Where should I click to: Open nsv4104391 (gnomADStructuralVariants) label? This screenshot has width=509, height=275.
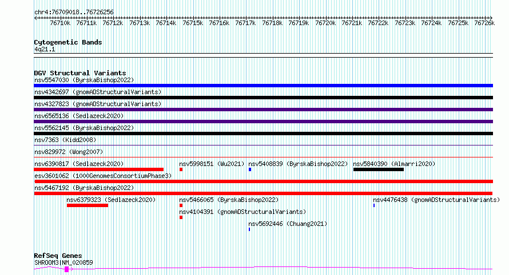[242, 212]
